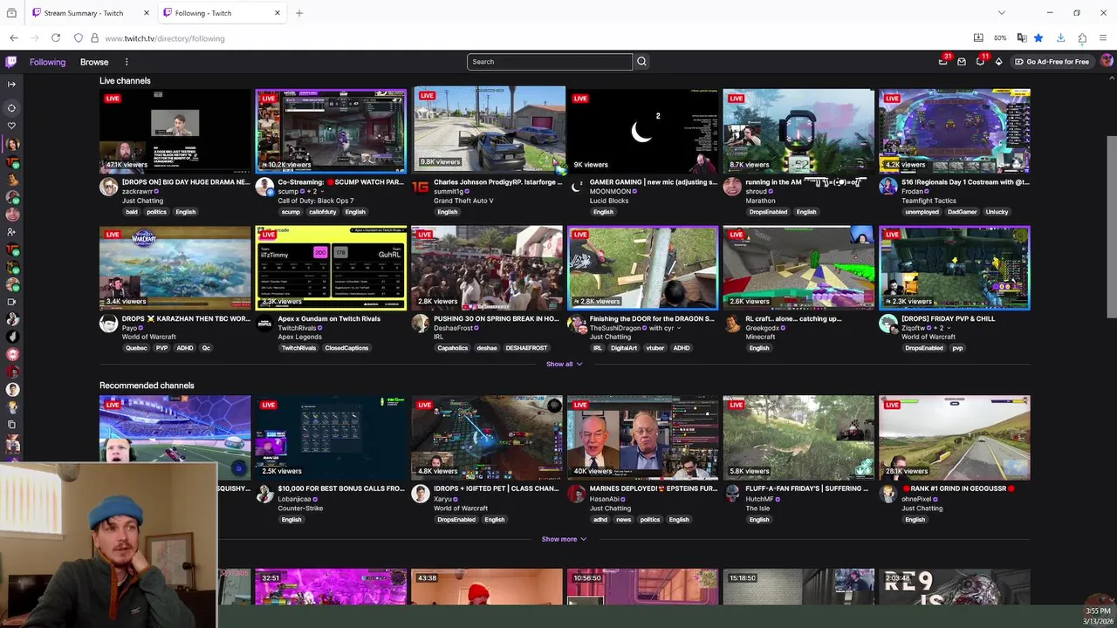The height and width of the screenshot is (628, 1117).
Task: Open the Teamfight Tactics category link
Action: (x=929, y=201)
